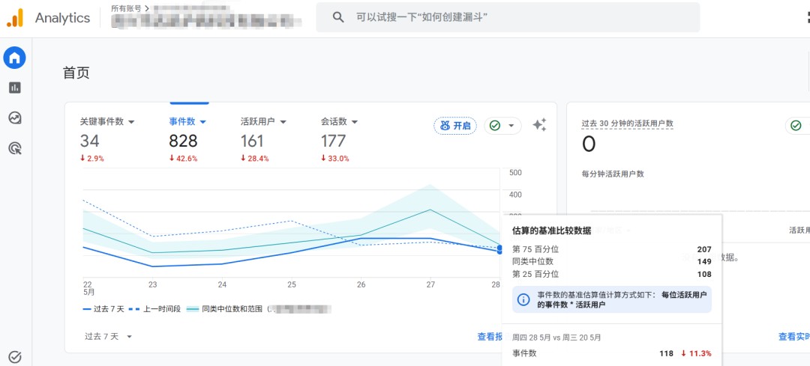Image resolution: width=810 pixels, height=366 pixels.
Task: Open the 查看报告 link
Action: 490,337
